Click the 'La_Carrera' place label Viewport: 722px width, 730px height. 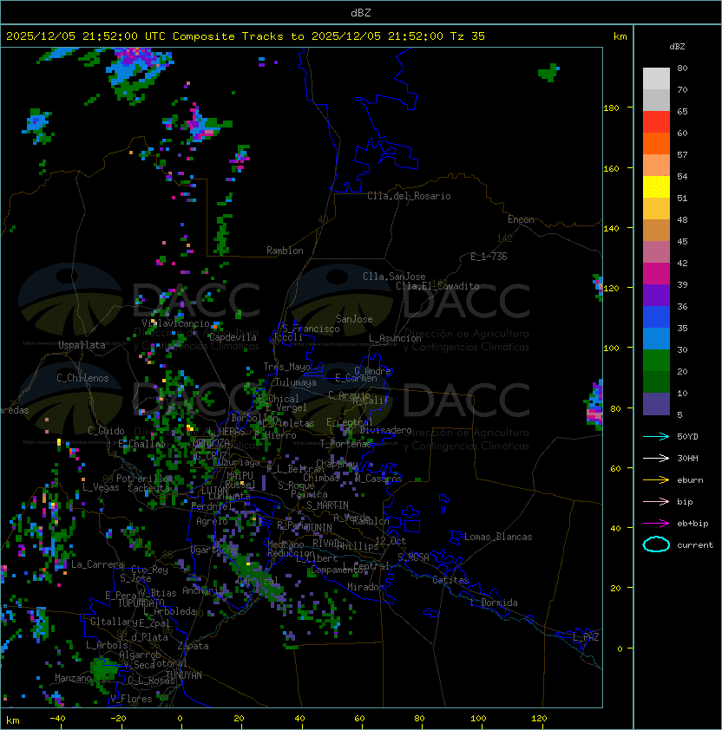[x=98, y=564]
